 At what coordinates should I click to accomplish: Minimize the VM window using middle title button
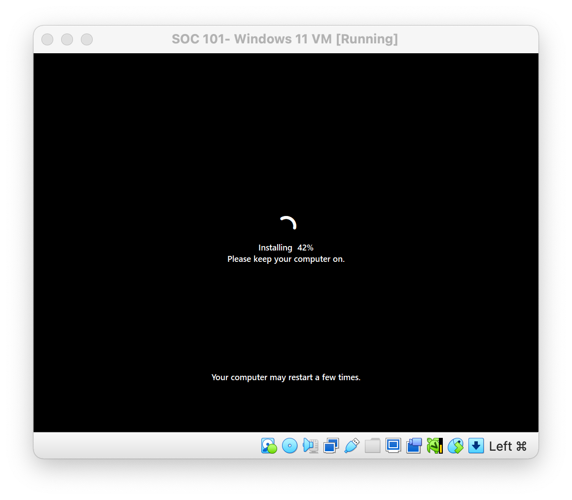(x=67, y=39)
